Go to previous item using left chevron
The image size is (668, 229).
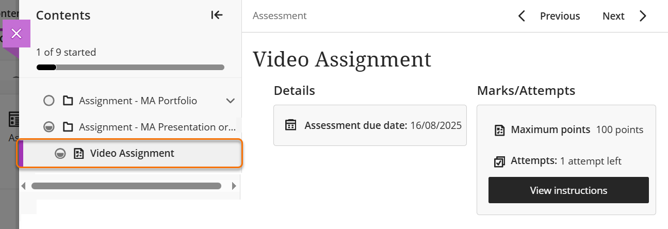coord(522,16)
